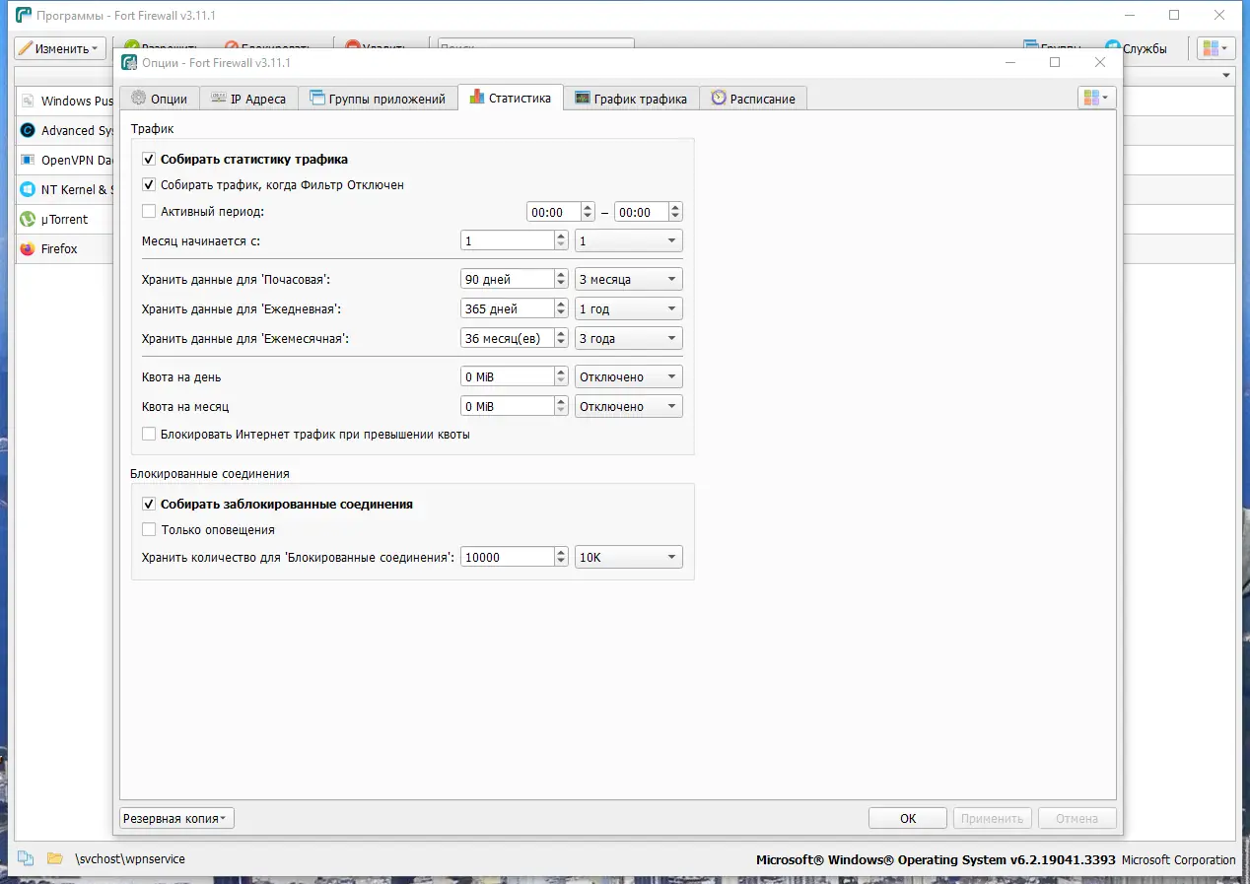Select the Статистика tab
The height and width of the screenshot is (884, 1250).
pyautogui.click(x=511, y=98)
